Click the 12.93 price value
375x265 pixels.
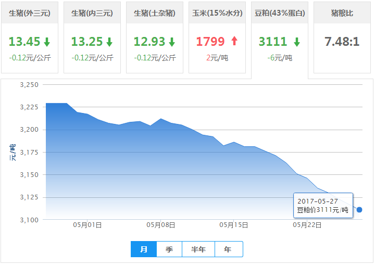[x=149, y=42]
